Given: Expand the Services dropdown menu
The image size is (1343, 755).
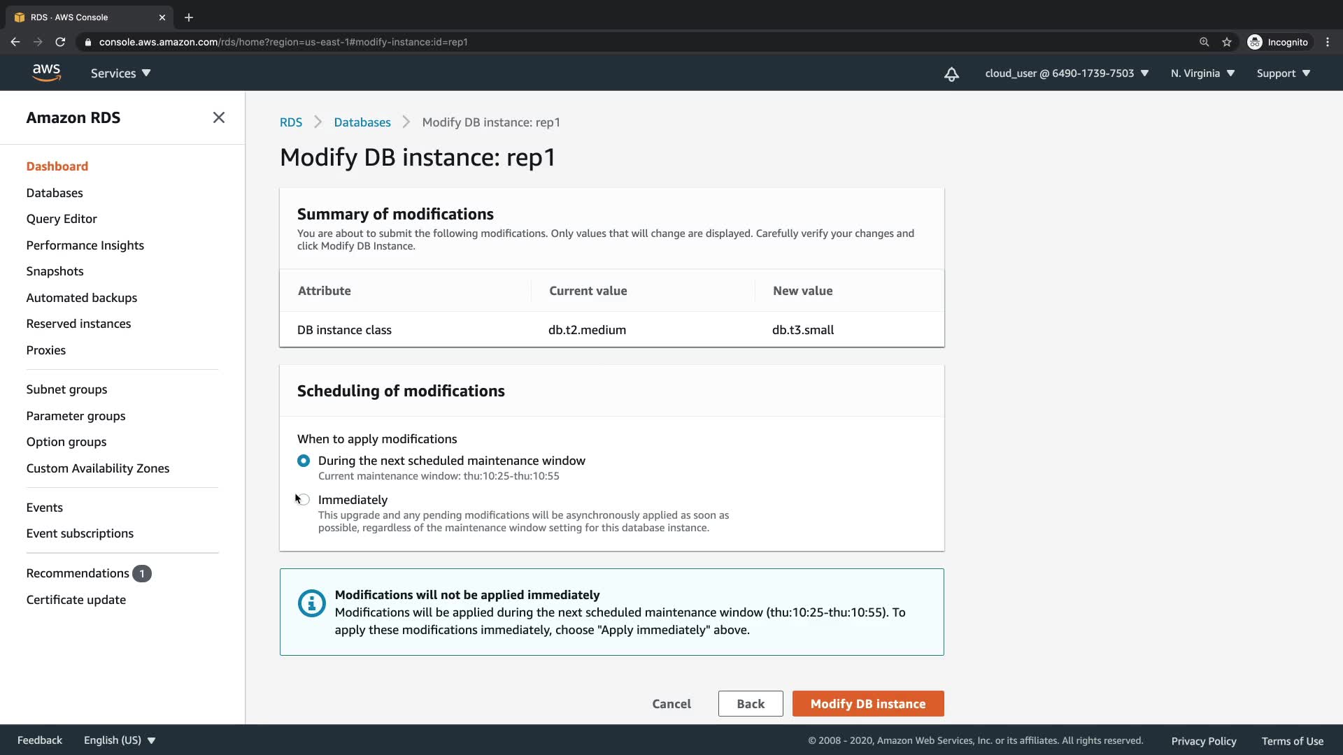Looking at the screenshot, I should 120,73.
